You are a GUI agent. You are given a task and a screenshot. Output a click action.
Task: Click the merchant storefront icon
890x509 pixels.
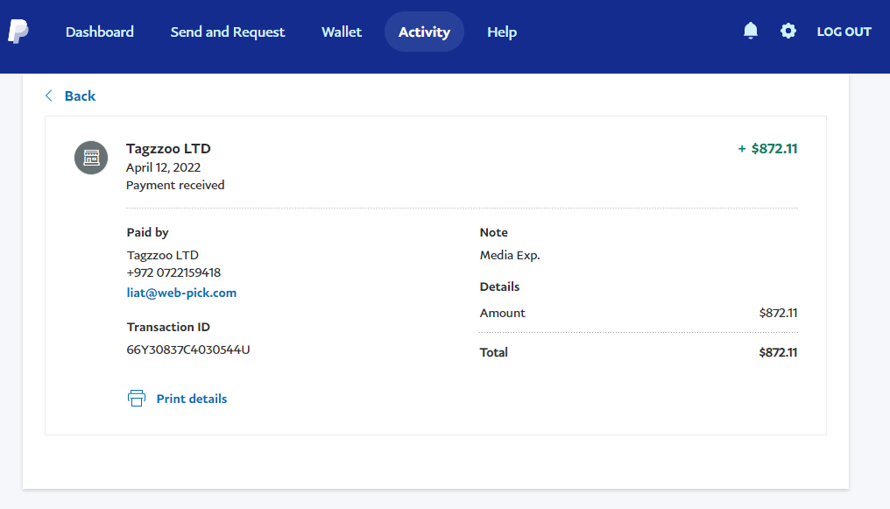(x=91, y=158)
